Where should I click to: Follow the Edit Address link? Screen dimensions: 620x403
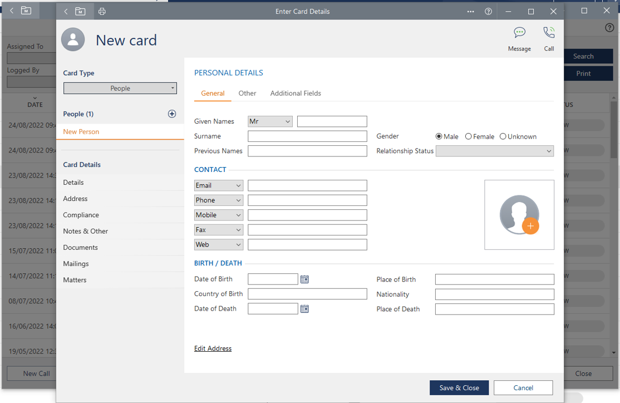tap(213, 348)
